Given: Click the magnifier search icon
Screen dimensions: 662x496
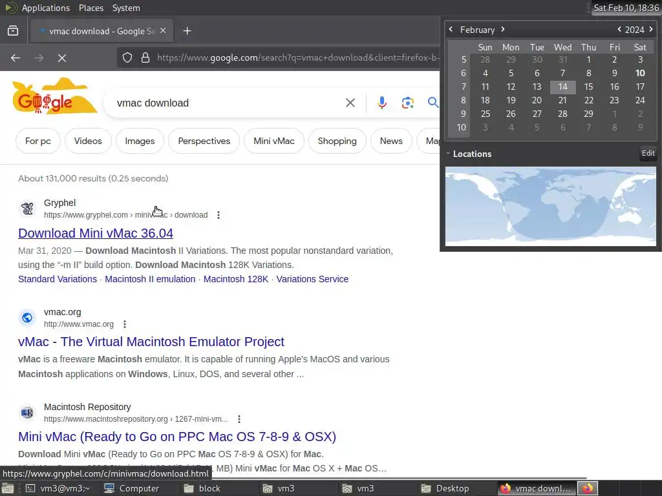Looking at the screenshot, I should (432, 103).
